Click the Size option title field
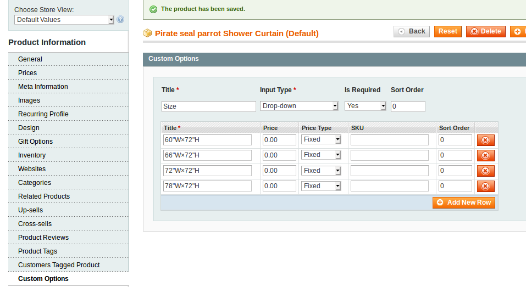This screenshot has height=287, width=526. [209, 106]
